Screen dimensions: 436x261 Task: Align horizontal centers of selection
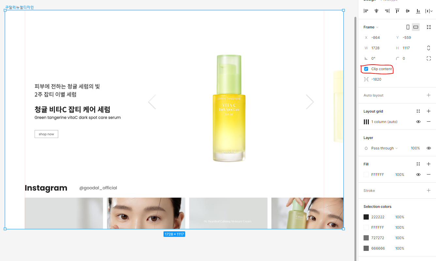[x=376, y=11]
